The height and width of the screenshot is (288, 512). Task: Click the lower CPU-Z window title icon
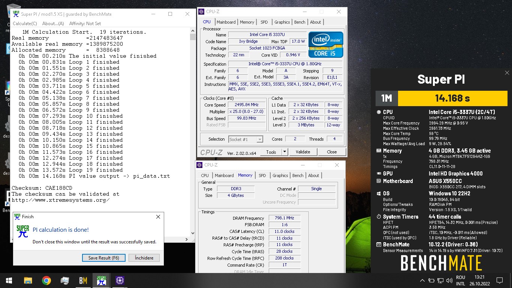tap(199, 165)
